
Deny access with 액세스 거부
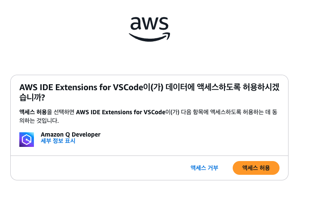pos(204,168)
